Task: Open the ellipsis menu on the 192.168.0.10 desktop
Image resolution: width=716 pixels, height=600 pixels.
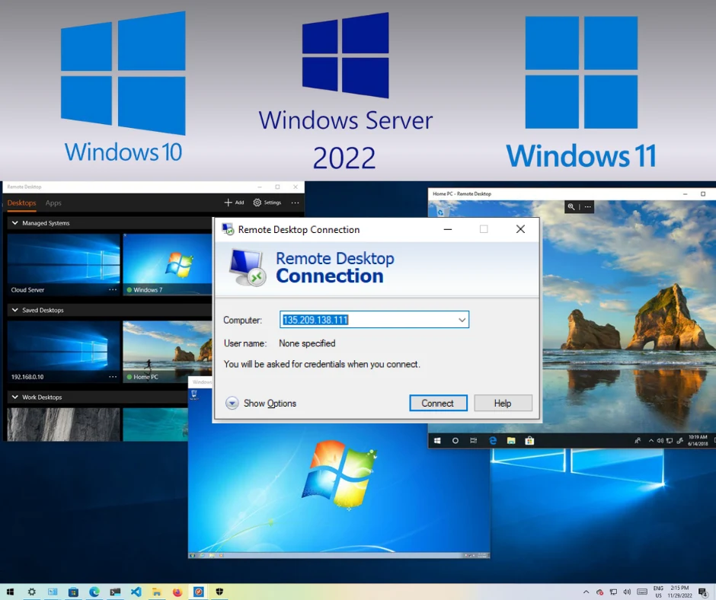Action: click(x=113, y=377)
